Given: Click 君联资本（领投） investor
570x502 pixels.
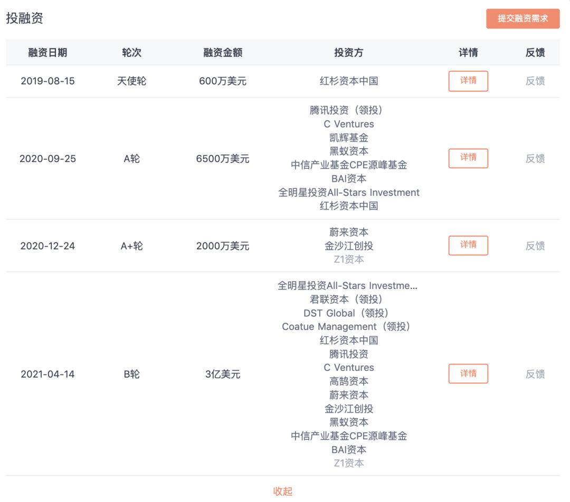Looking at the screenshot, I should (349, 300).
